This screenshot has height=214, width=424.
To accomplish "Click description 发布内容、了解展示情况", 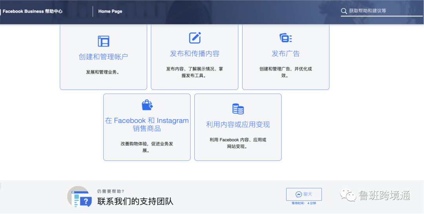I will coord(194,73).
